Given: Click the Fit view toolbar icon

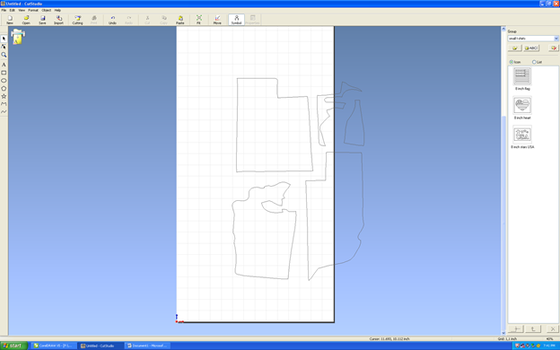Looking at the screenshot, I should click(x=198, y=20).
